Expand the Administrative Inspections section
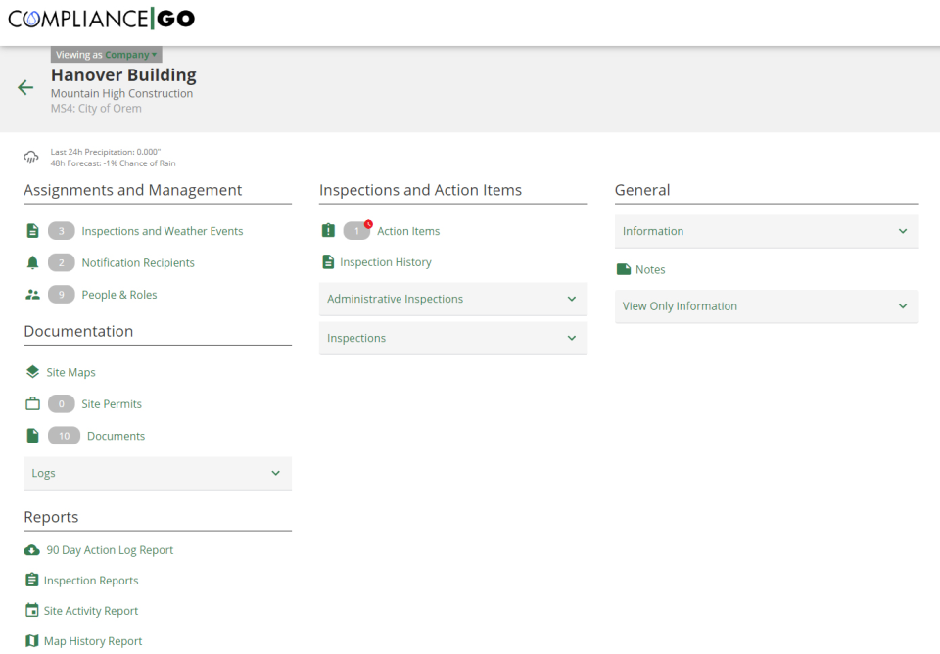Viewport: 940px width, 654px height. 452,299
